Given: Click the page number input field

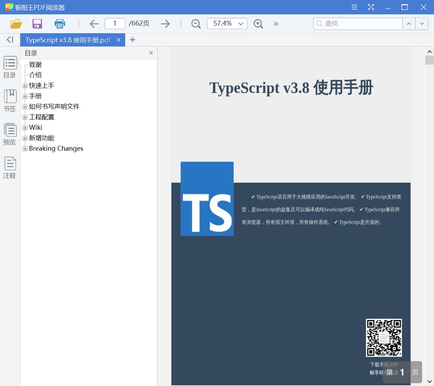Looking at the screenshot, I should coord(115,23).
